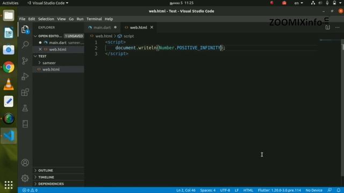Open the Explorer view in activity bar

point(25,29)
